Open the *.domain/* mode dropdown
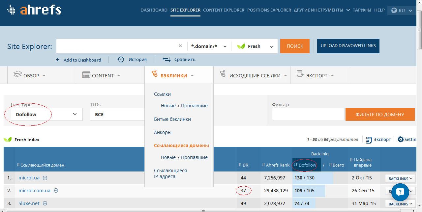422x212 pixels. click(x=209, y=46)
